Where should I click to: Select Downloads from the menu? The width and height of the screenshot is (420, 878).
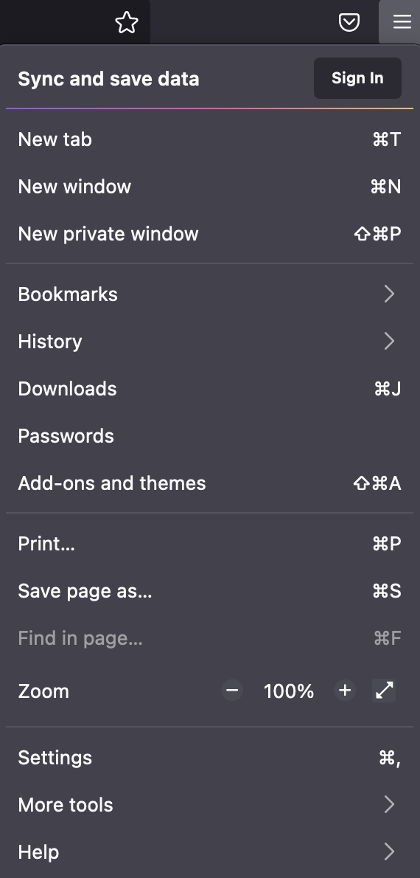pyautogui.click(x=210, y=389)
